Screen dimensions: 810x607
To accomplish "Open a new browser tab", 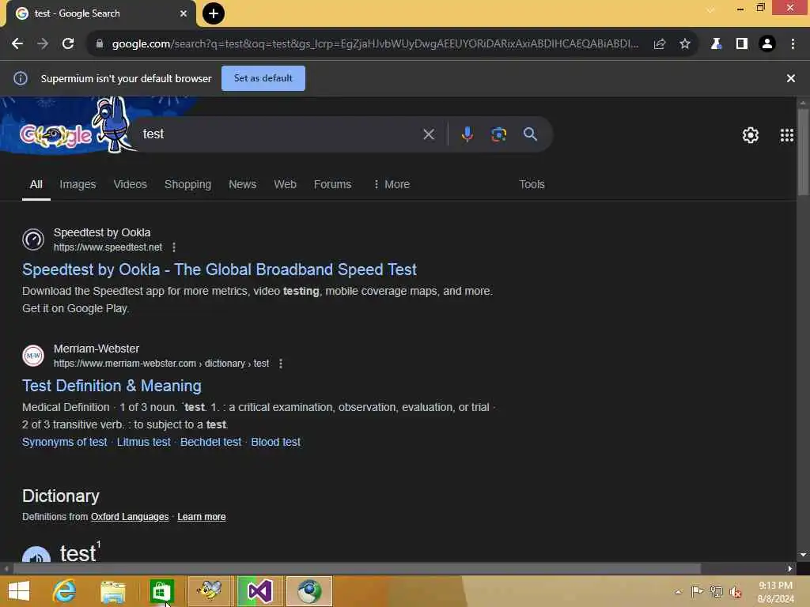I will point(214,13).
